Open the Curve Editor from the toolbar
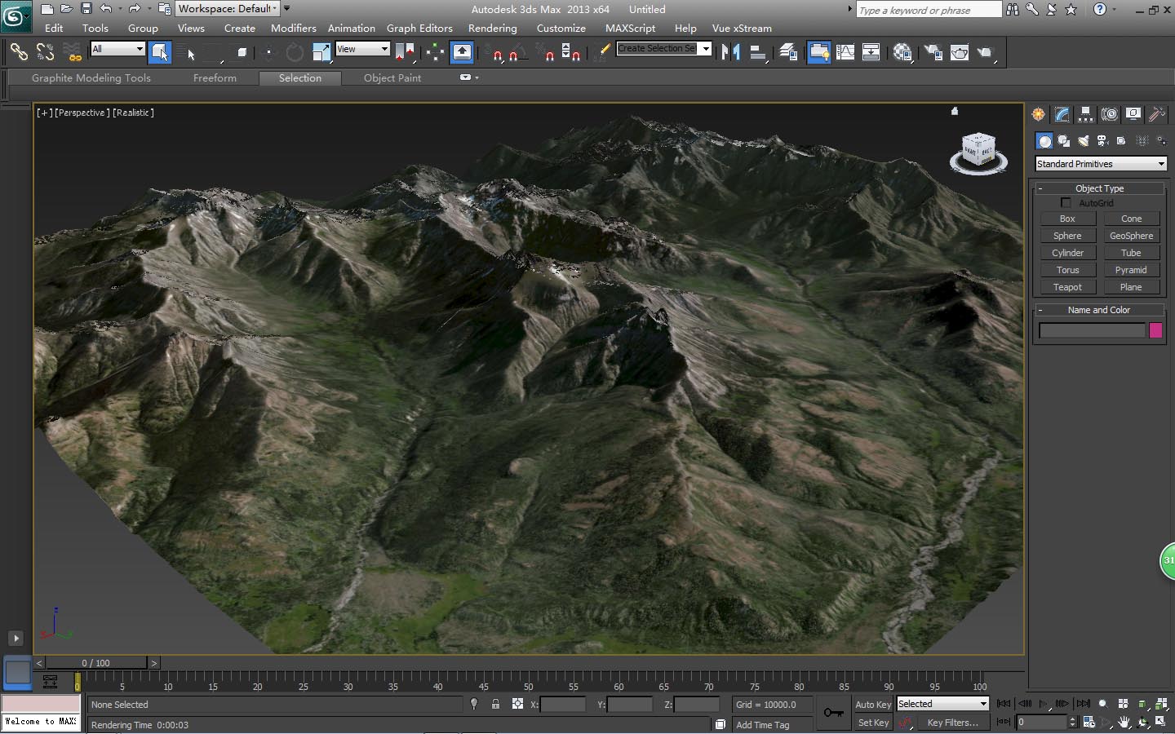This screenshot has height=734, width=1175. (845, 53)
